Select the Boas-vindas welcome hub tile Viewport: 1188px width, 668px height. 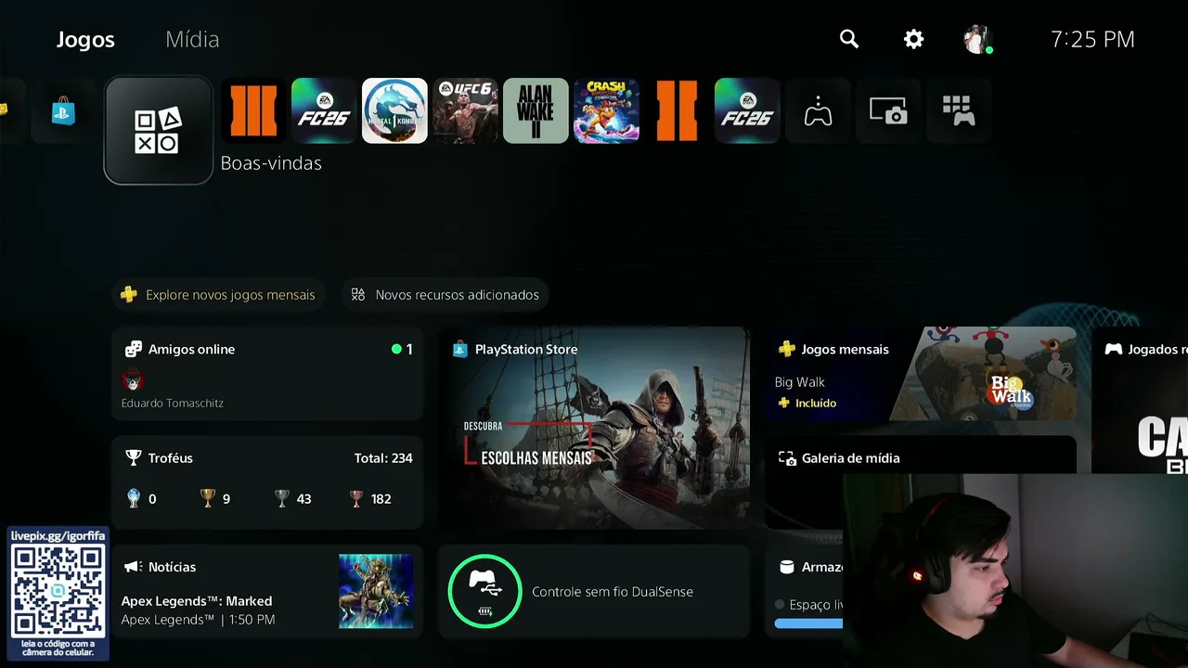coord(159,131)
